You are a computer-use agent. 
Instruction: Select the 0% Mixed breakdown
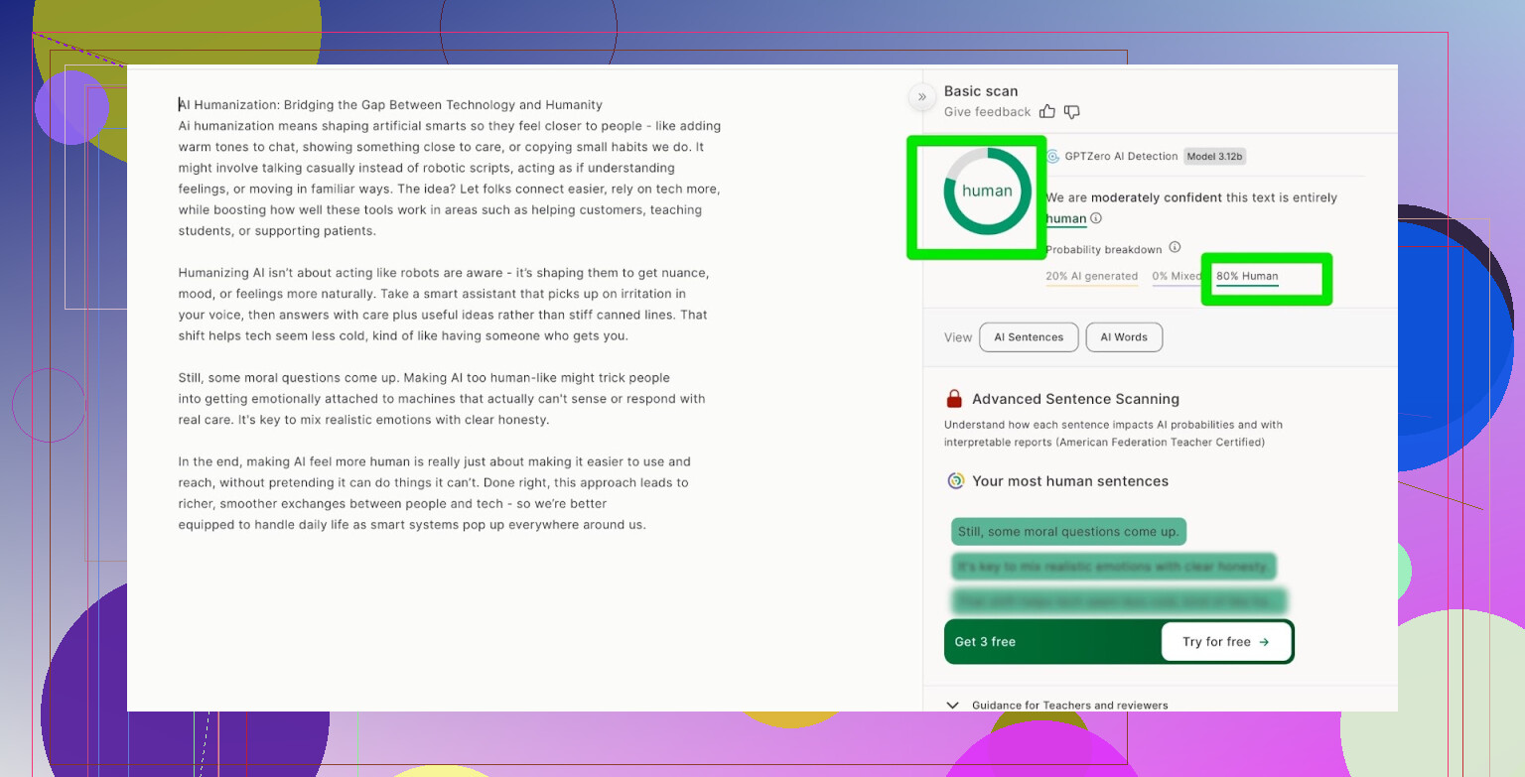(x=1177, y=277)
